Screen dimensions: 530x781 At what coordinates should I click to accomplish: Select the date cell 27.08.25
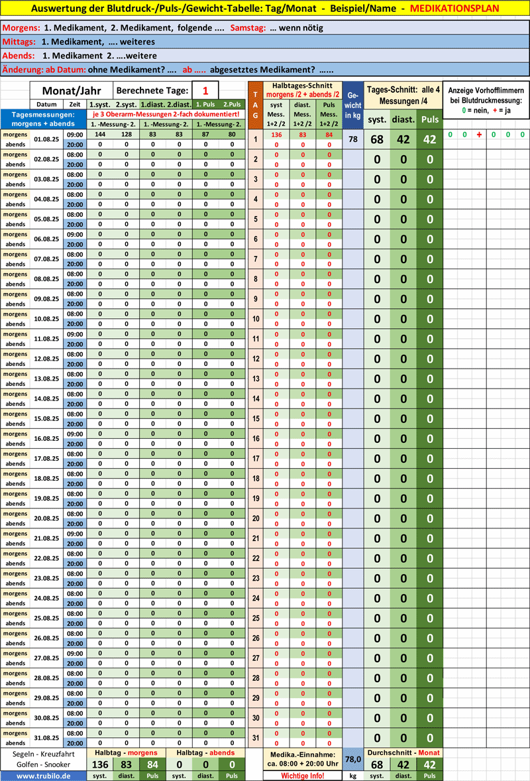46,658
